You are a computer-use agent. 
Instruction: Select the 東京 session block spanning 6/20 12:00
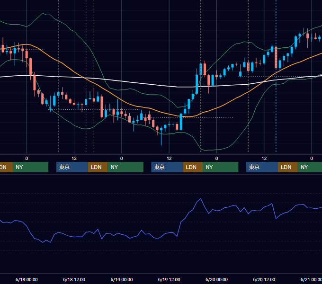click(x=262, y=167)
